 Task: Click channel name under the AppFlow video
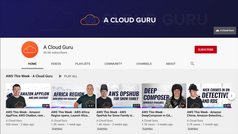(x=14, y=121)
